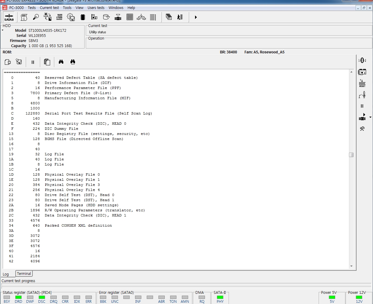Click the serial number WL10E955

[37, 36]
